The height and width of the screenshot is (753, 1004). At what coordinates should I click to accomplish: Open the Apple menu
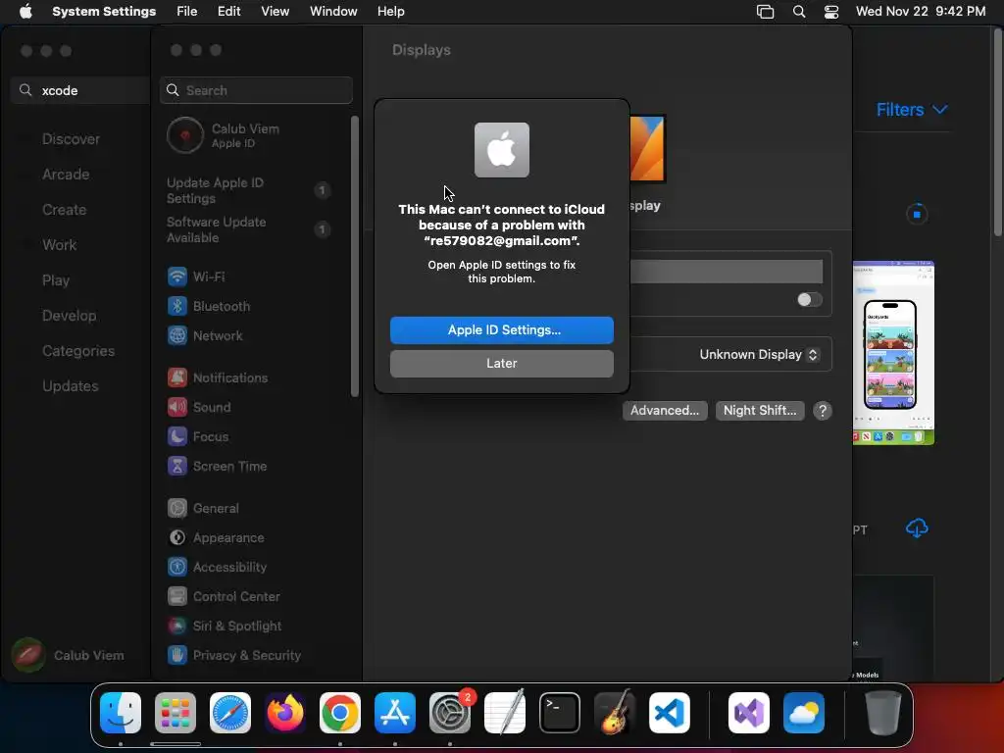(25, 12)
